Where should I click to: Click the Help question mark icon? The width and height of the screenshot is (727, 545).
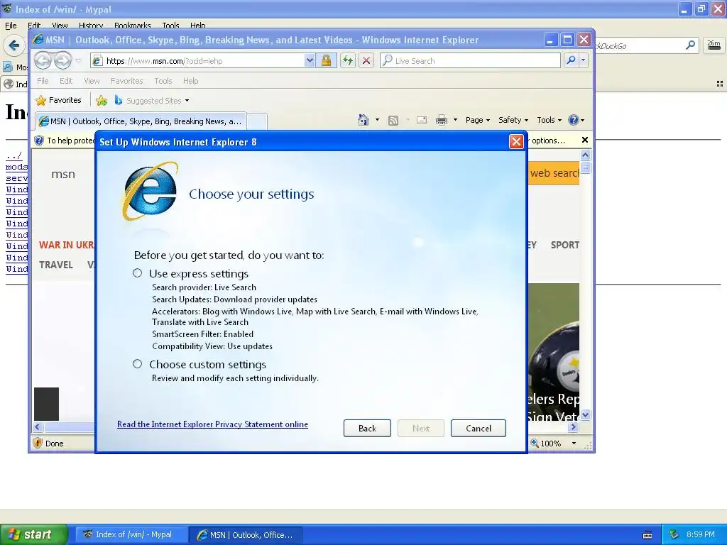click(x=574, y=120)
